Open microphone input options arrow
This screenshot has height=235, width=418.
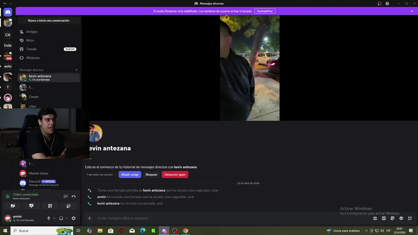[x=54, y=218]
